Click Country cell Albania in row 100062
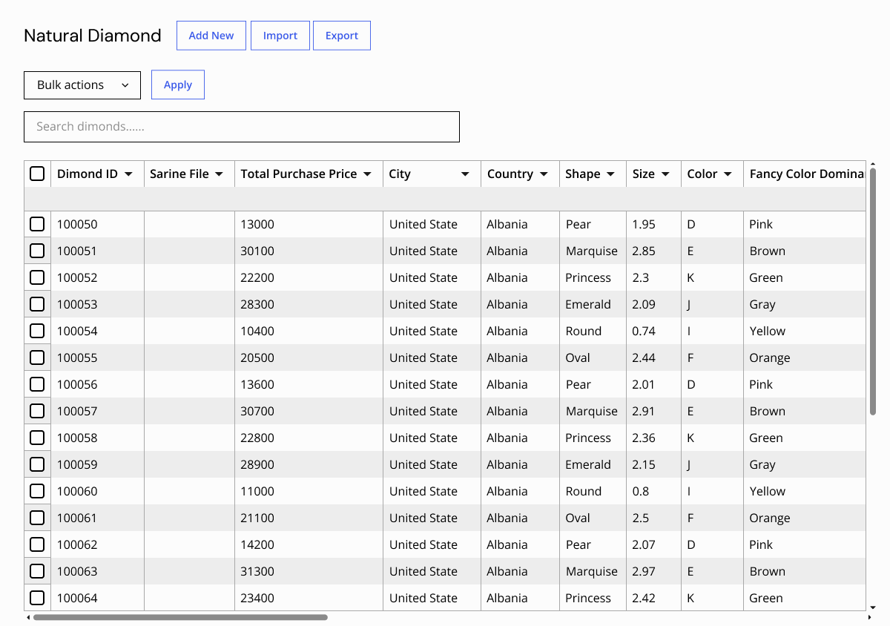The image size is (890, 626). [x=520, y=544]
